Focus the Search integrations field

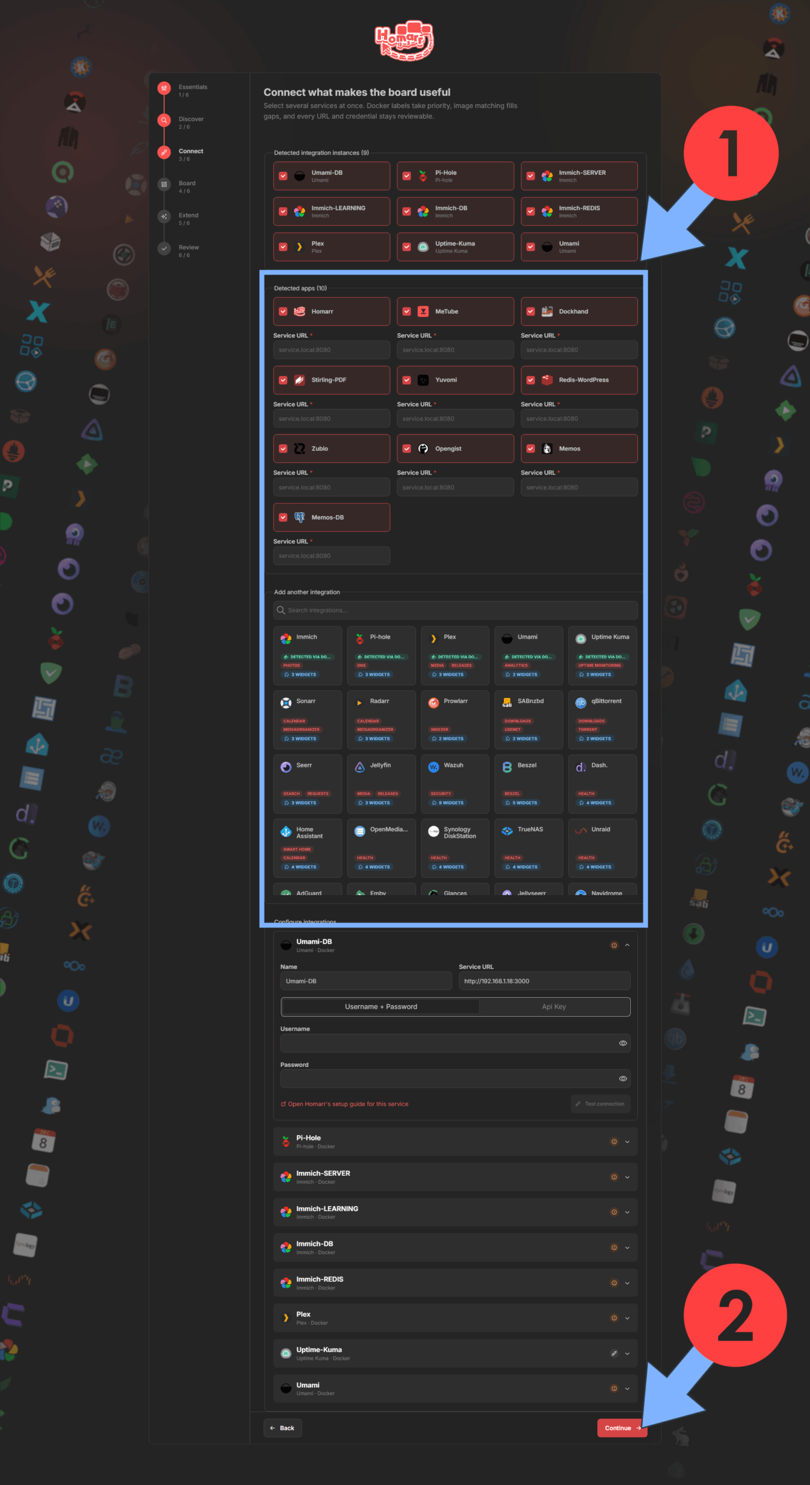point(455,610)
